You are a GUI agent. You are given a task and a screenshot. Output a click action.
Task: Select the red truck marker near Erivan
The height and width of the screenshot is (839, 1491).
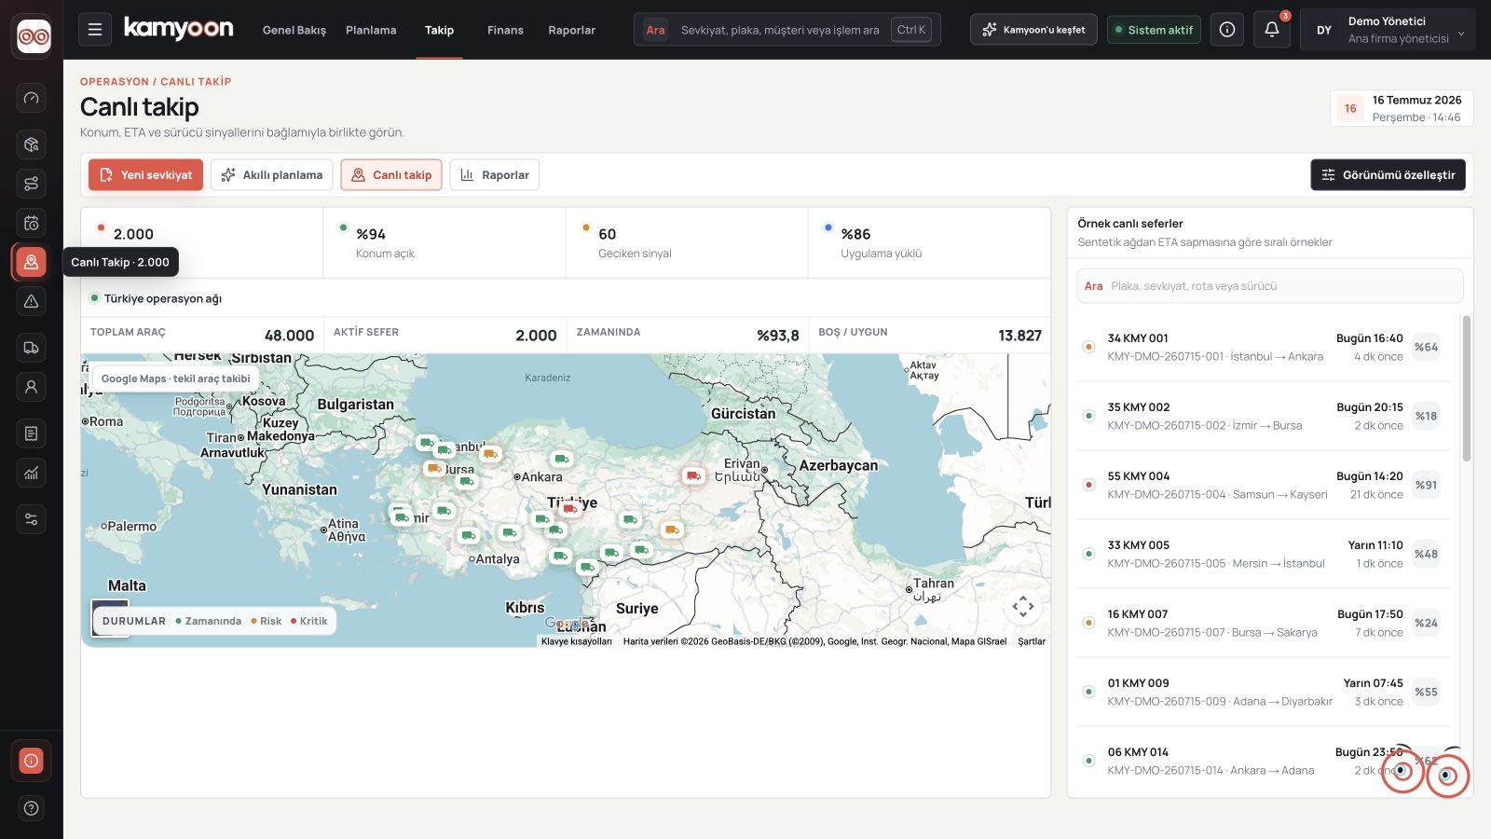click(x=692, y=476)
